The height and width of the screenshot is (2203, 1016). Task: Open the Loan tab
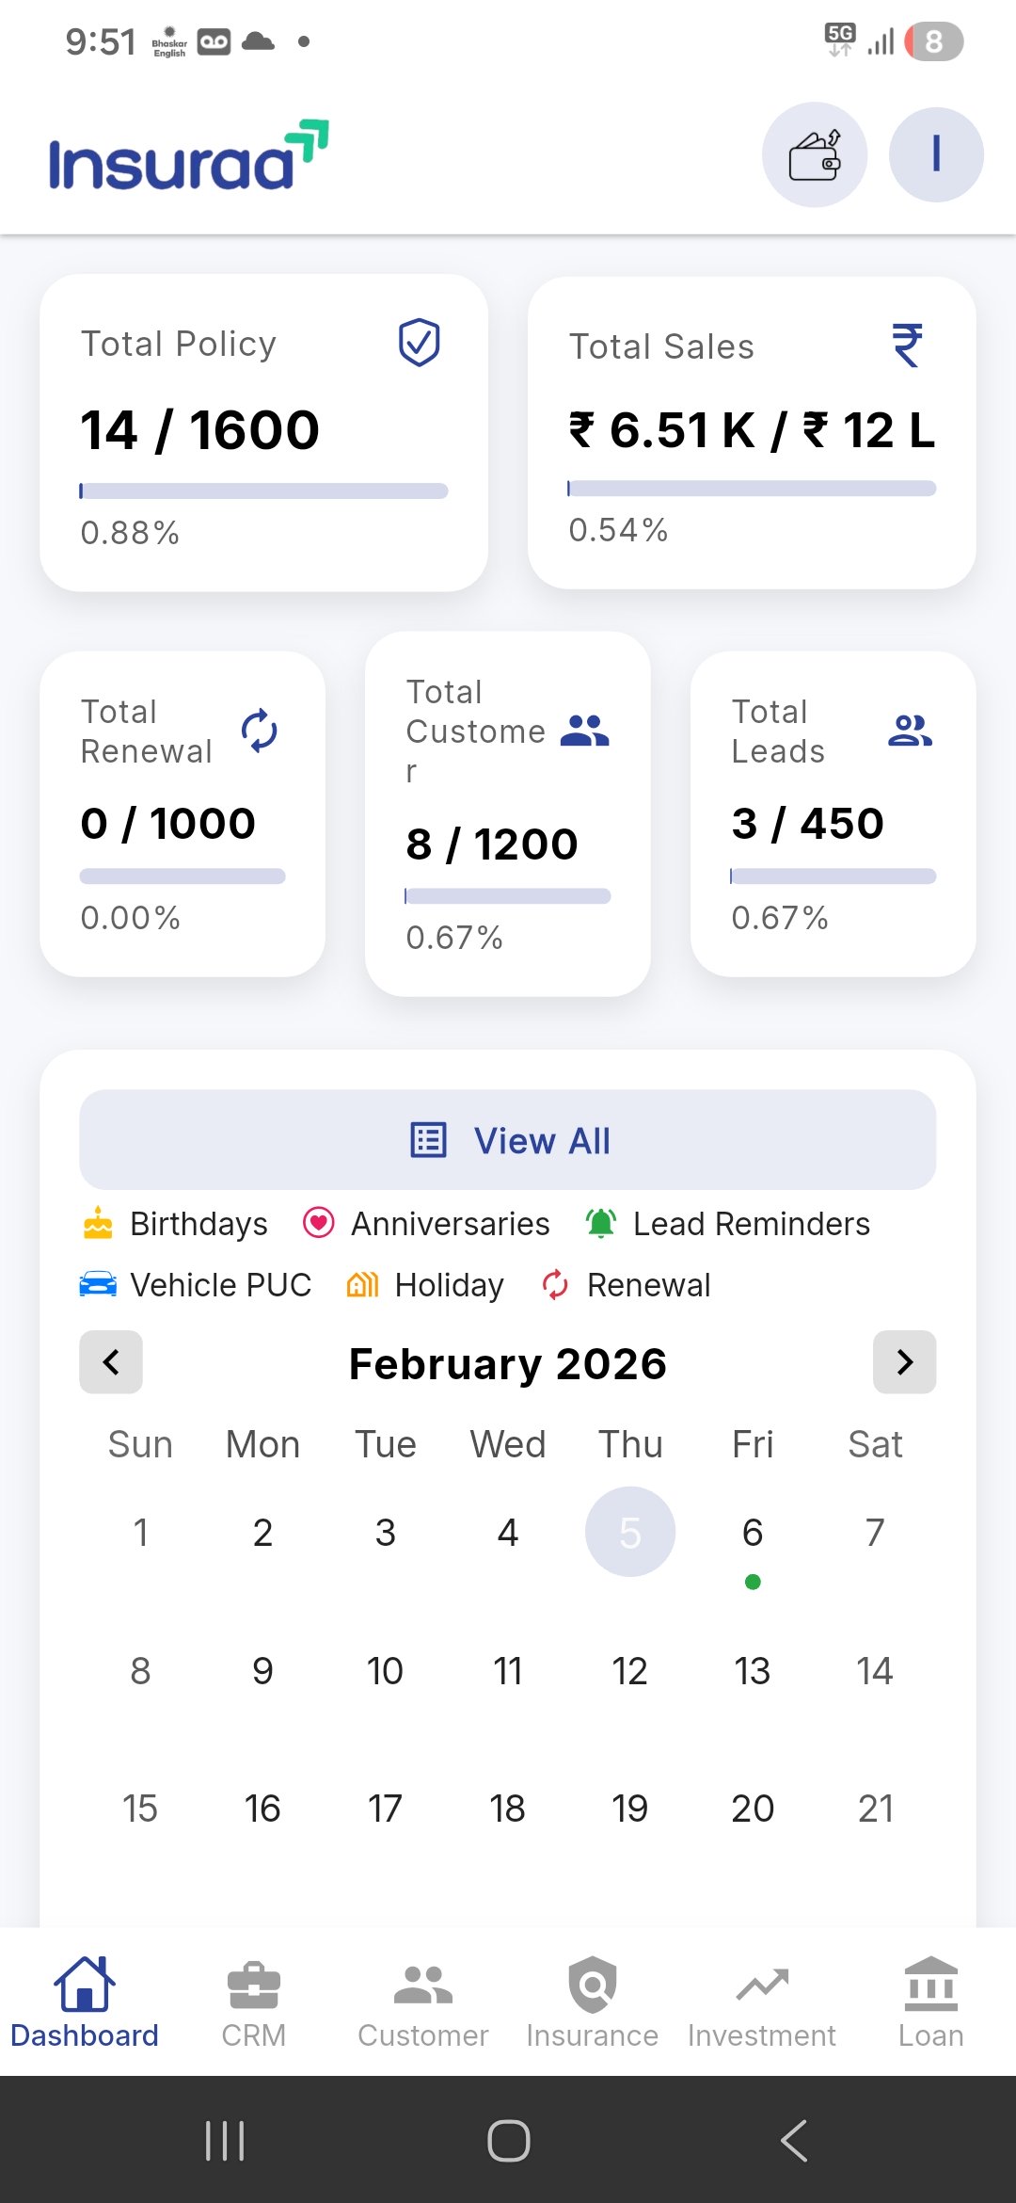[x=931, y=2002]
